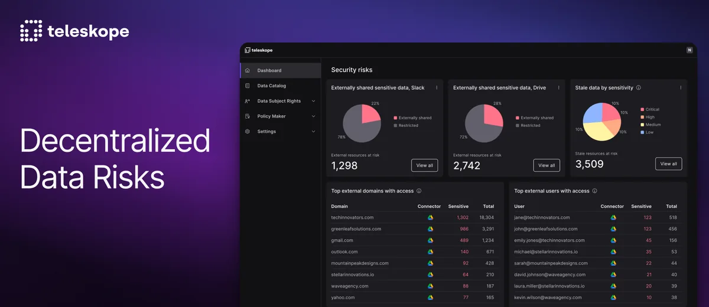
Task: Select Policy Maker menu item
Action: 280,116
